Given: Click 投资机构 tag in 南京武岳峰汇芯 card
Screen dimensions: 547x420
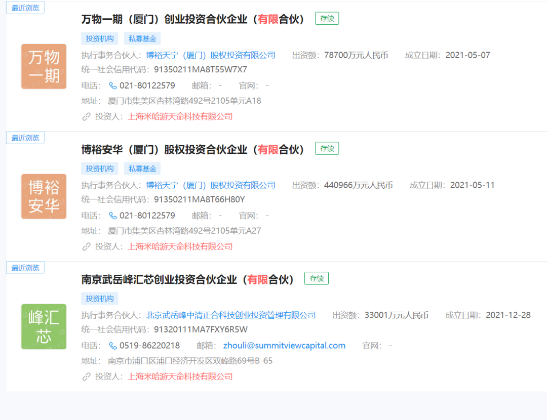Looking at the screenshot, I should click(100, 299).
